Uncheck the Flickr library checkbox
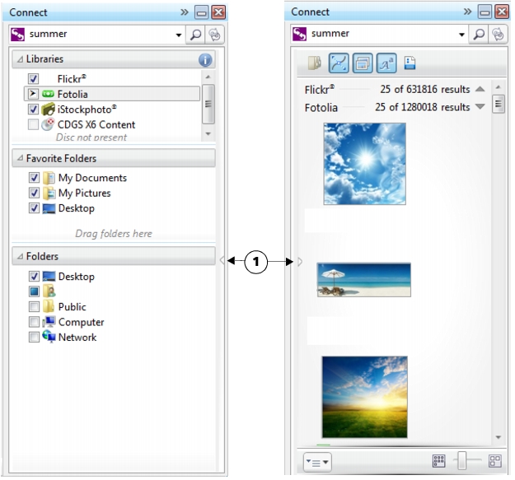The width and height of the screenshot is (515, 480). click(x=34, y=79)
